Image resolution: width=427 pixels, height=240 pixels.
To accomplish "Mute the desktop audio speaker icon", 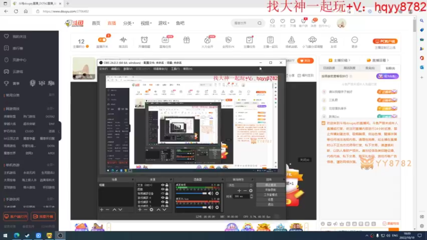I will pyautogui.click(x=210, y=193).
